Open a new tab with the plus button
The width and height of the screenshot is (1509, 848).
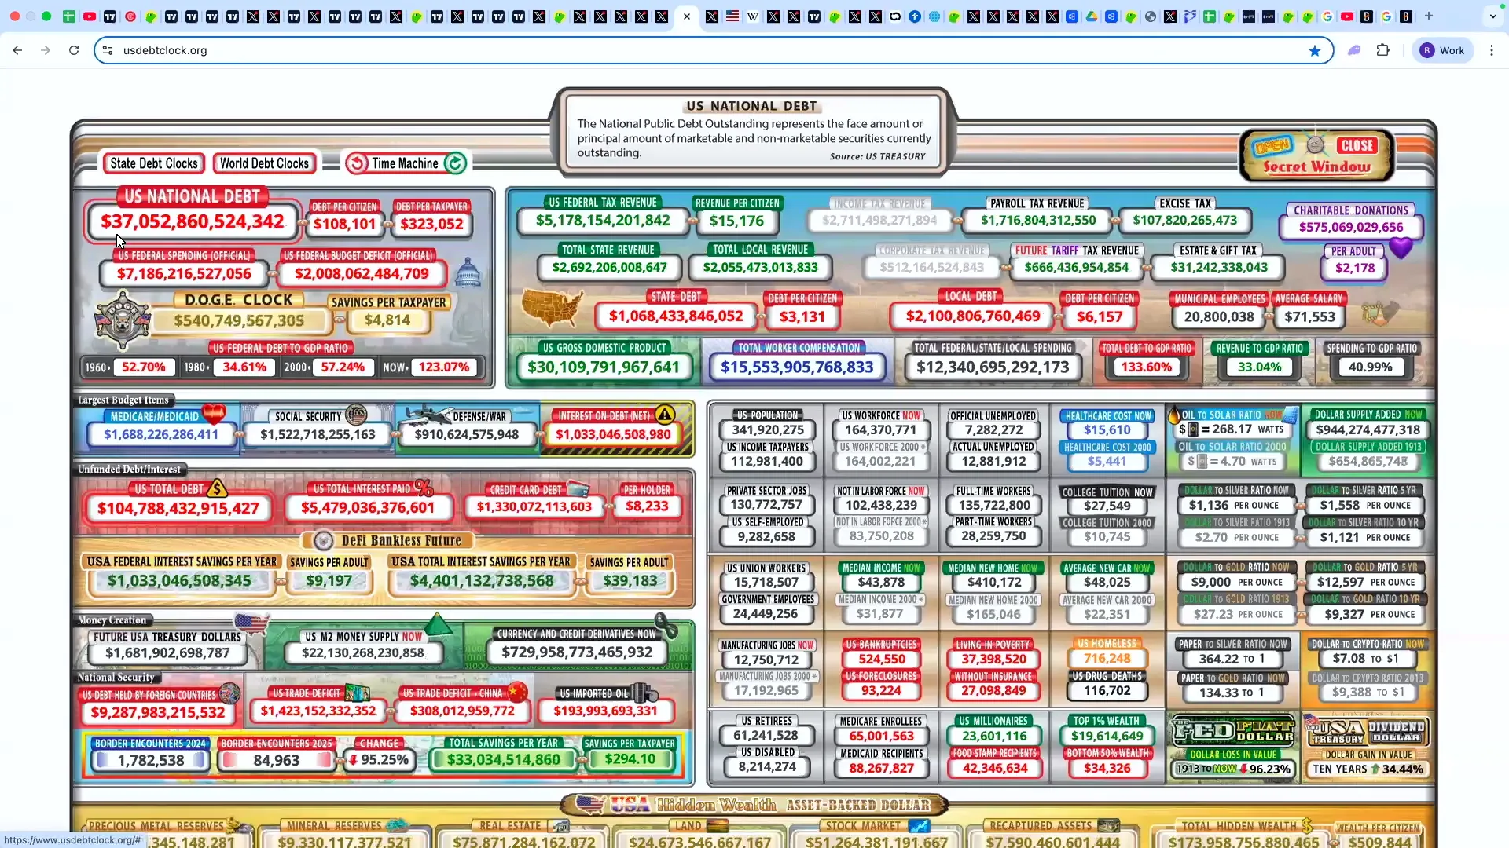click(1429, 16)
